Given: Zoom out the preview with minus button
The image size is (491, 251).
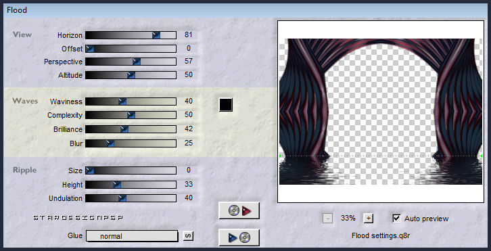Looking at the screenshot, I should point(327,219).
